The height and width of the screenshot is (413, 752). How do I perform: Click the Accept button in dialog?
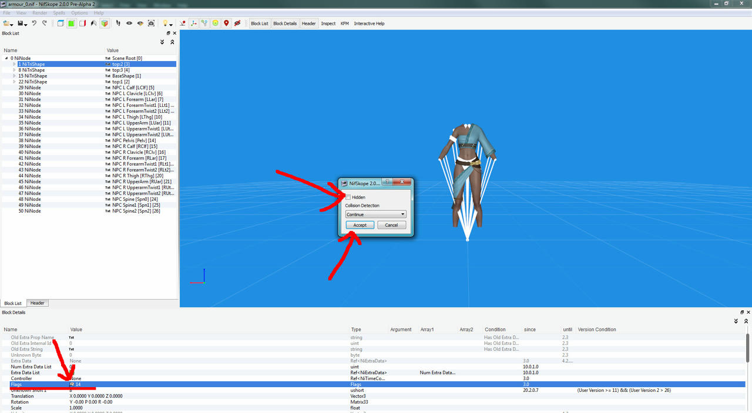click(x=360, y=225)
